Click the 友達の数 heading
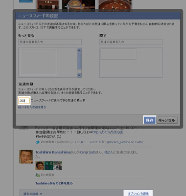186x196 pixels. [26, 84]
